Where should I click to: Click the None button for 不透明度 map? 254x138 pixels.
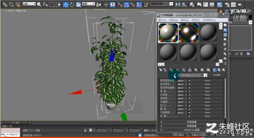(x=208, y=113)
